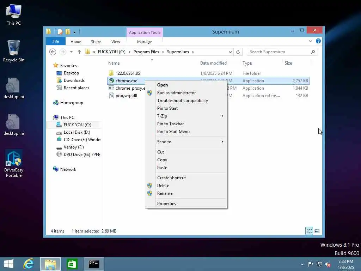Open Network in the navigation pane

pyautogui.click(x=68, y=169)
